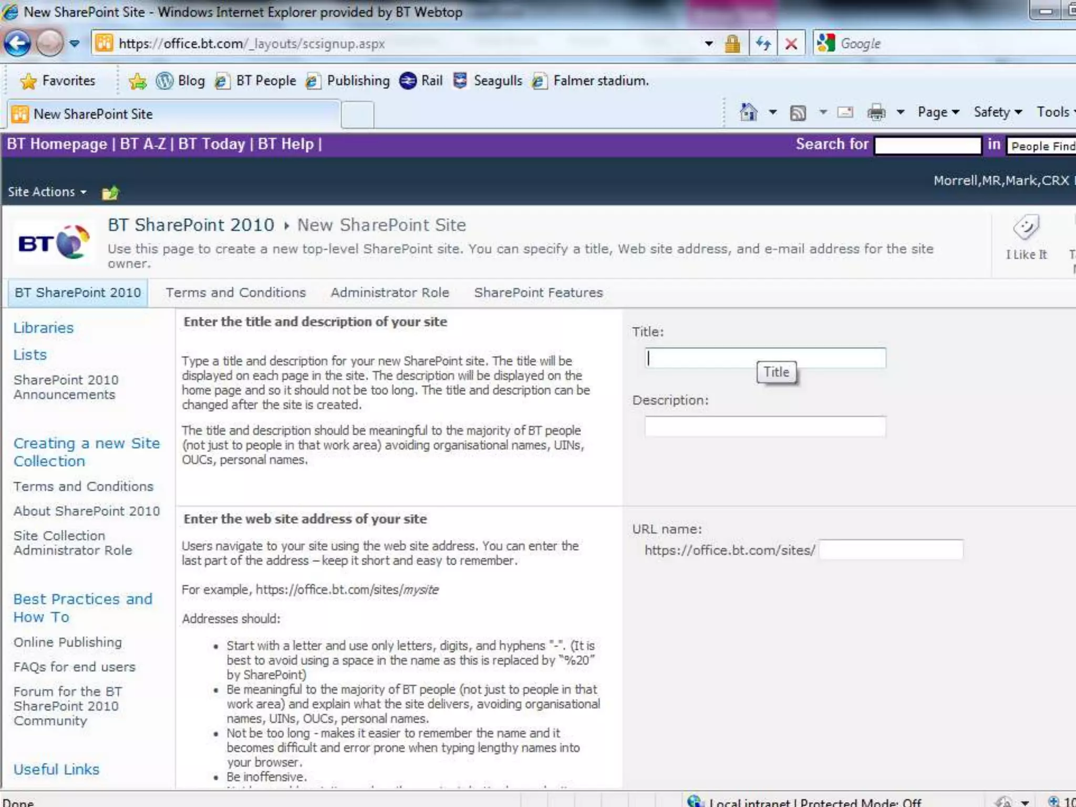This screenshot has height=807, width=1076.
Task: Open the Safety menu
Action: [998, 112]
